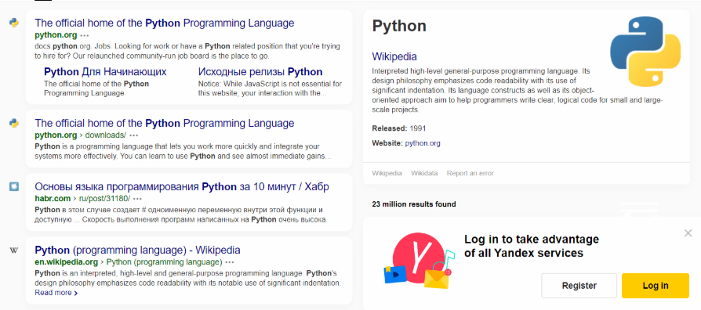
Task: Click the Python logo image in the knowledge panel
Action: (x=645, y=52)
